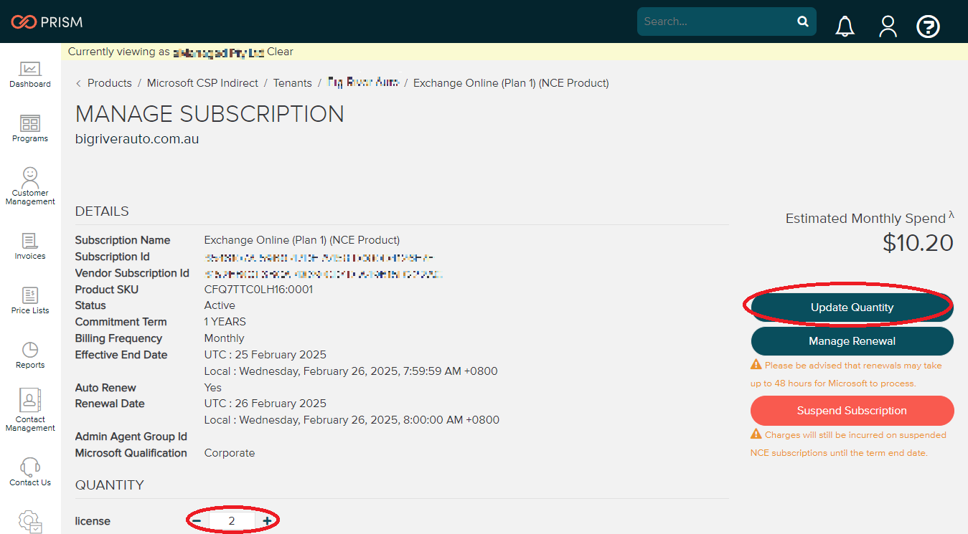Open the notifications bell
Viewport: 968px width, 534px height.
click(845, 27)
